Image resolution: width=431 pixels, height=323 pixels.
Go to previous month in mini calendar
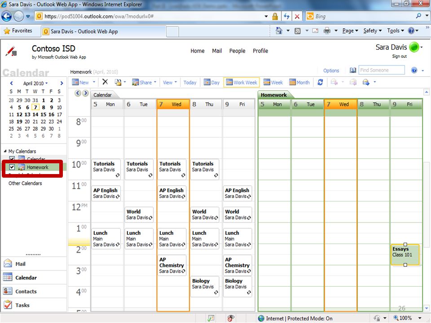tap(11, 83)
